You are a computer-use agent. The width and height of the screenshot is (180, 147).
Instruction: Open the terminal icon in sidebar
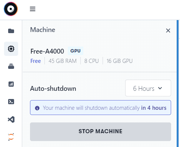pyautogui.click(x=11, y=102)
